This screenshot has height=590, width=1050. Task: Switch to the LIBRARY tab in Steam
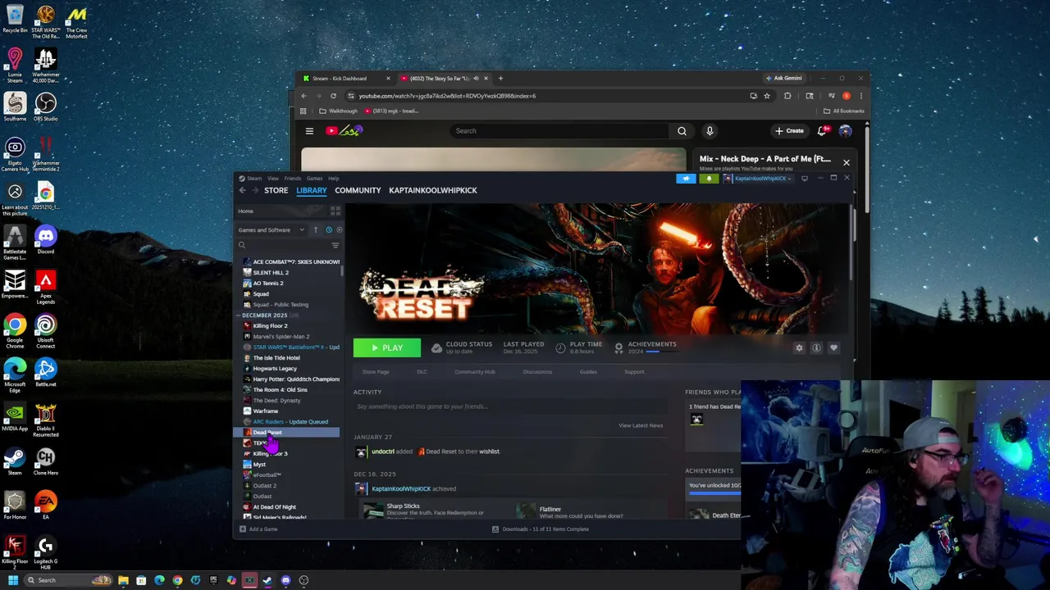point(311,190)
